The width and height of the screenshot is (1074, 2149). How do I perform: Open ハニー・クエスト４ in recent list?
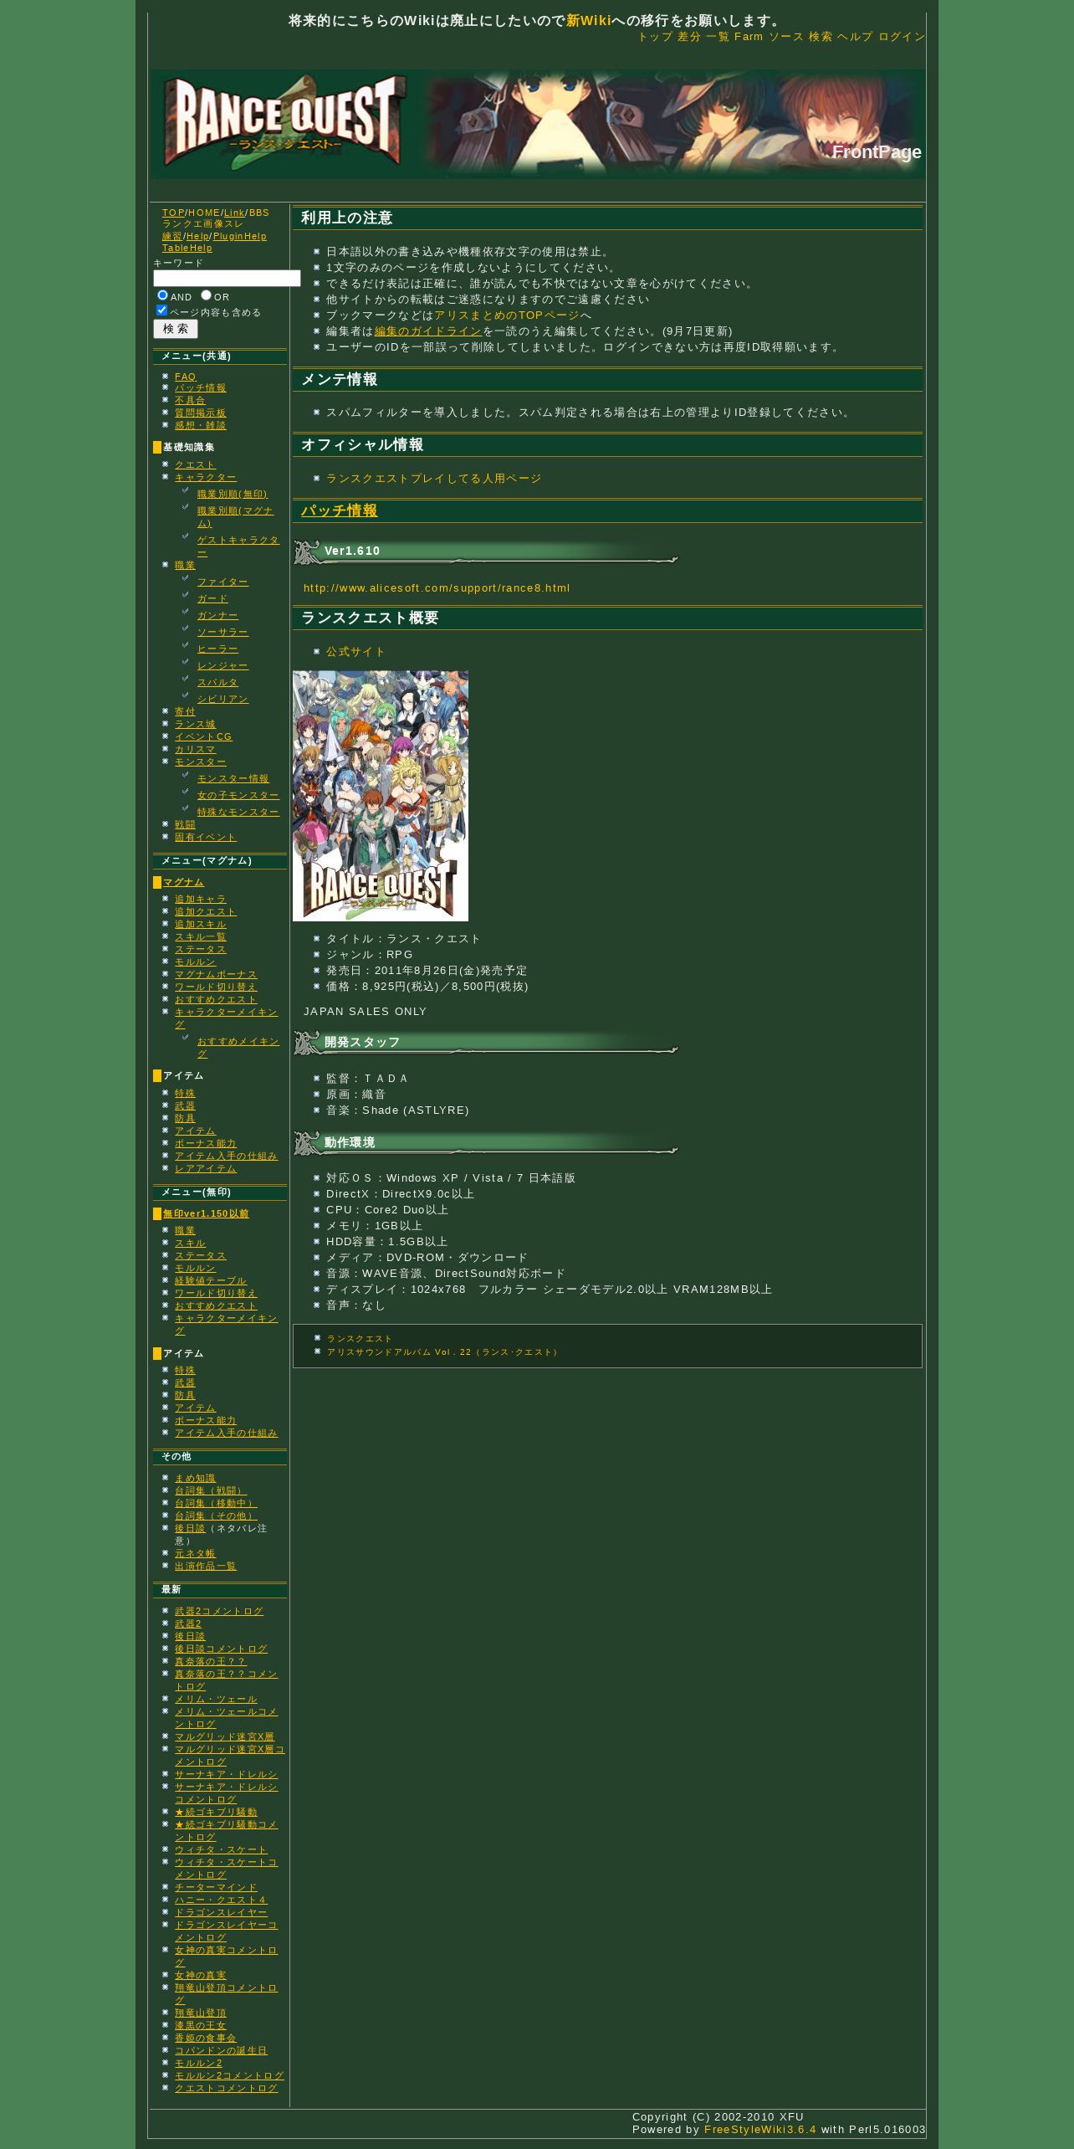pyautogui.click(x=221, y=1900)
